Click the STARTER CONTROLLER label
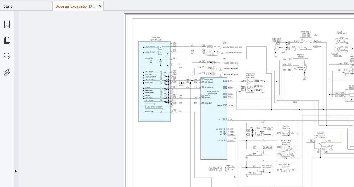The width and height of the screenshot is (354, 187). [320, 134]
